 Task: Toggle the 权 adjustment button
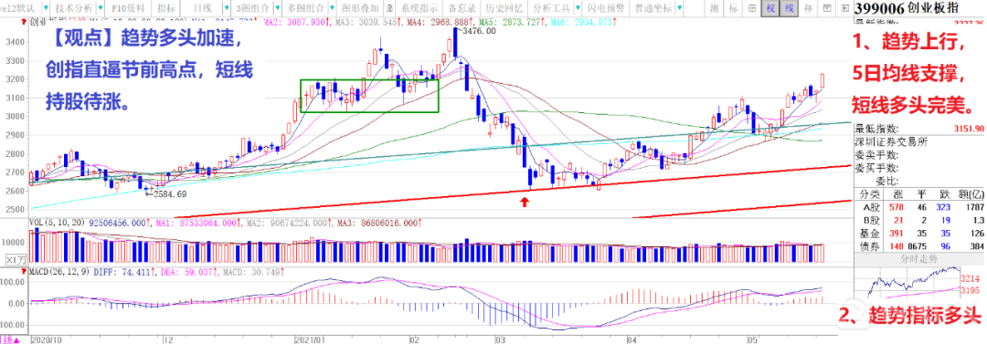click(x=770, y=8)
